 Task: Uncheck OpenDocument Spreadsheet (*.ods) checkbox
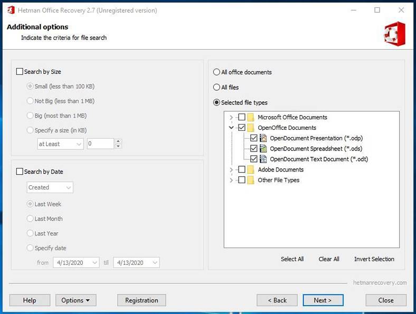[x=253, y=148]
